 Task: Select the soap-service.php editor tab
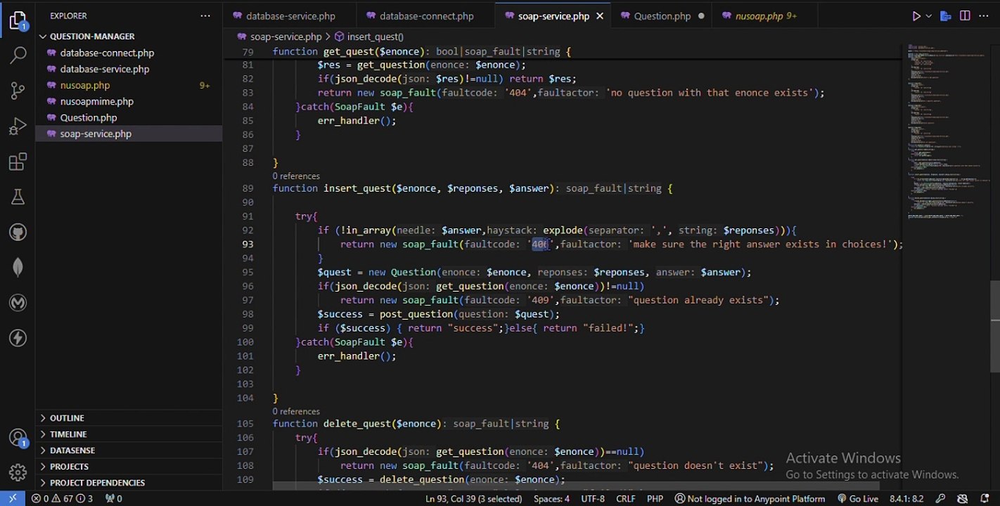[553, 15]
